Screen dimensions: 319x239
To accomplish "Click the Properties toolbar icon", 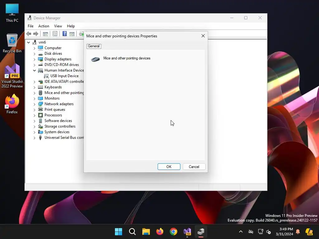I will tap(55, 34).
